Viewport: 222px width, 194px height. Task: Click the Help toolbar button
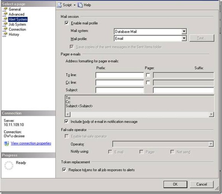(x=84, y=5)
